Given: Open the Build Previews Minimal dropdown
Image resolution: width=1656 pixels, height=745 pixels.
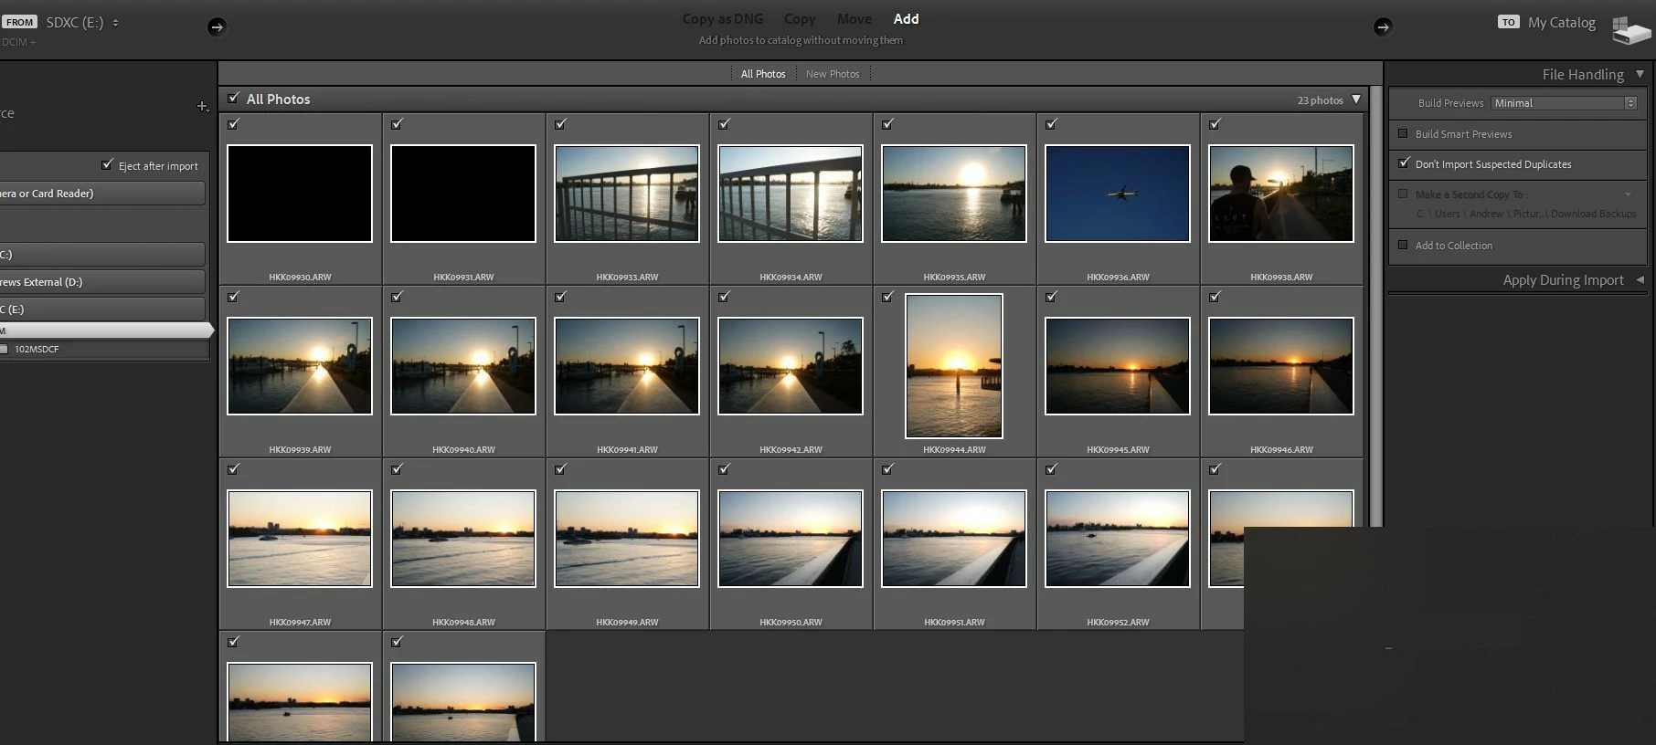Looking at the screenshot, I should coord(1564,103).
